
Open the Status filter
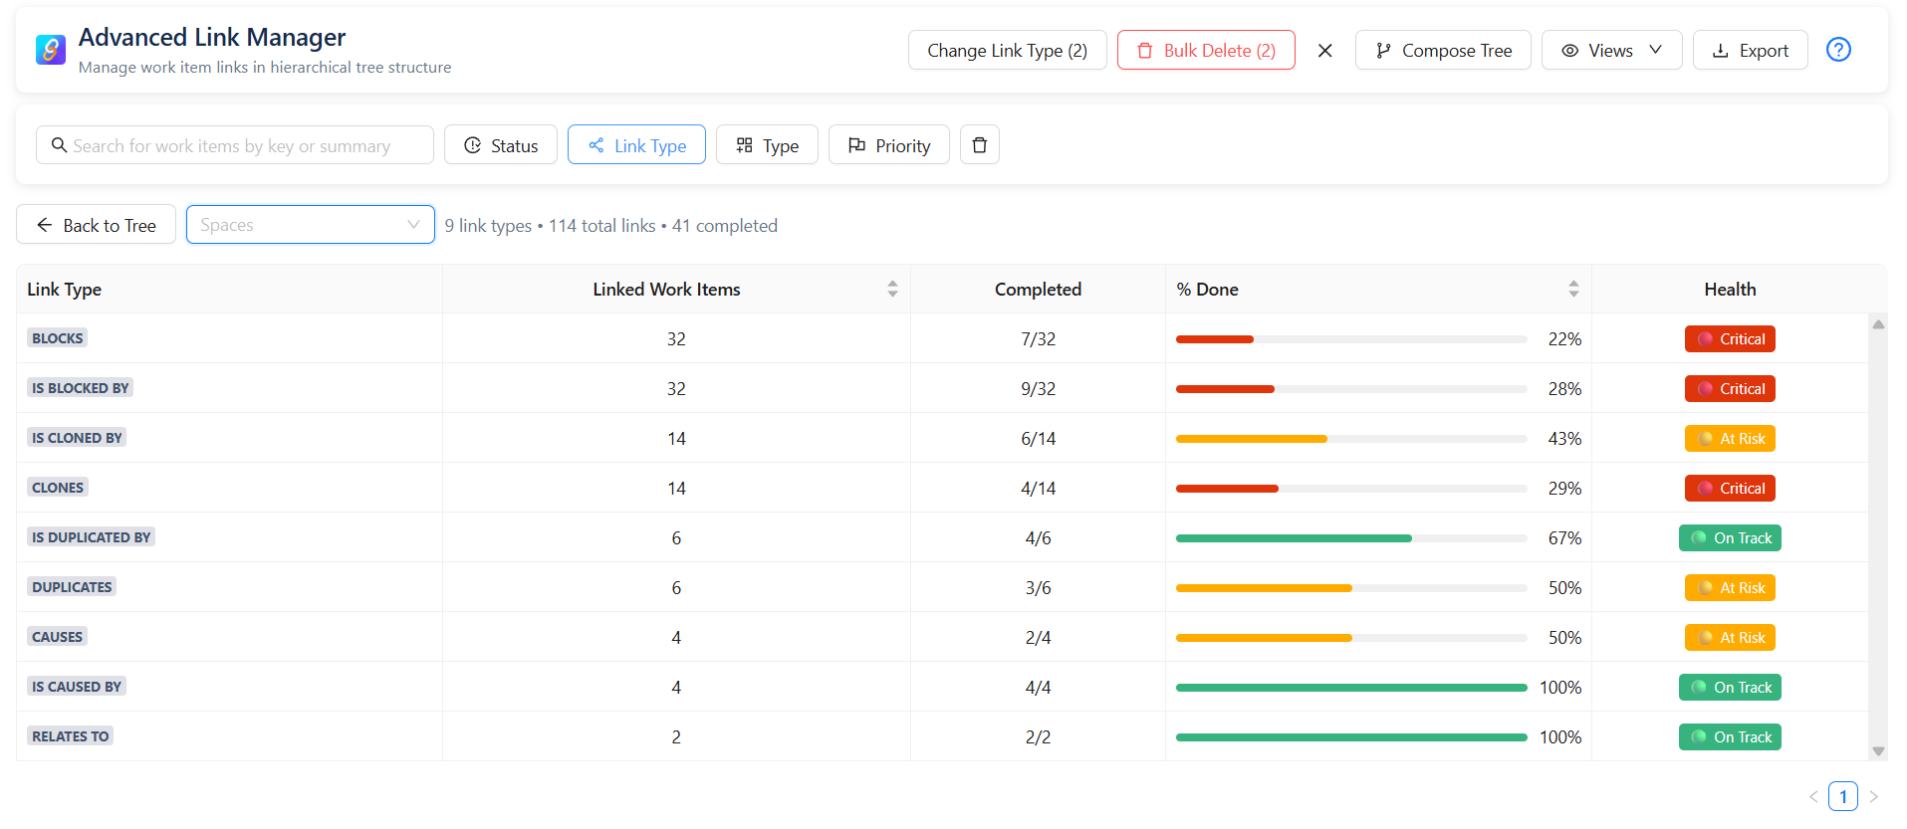coord(500,145)
